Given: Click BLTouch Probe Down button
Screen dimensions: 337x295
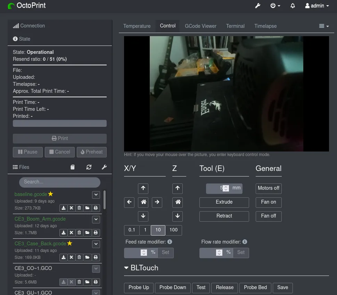Looking at the screenshot, I should pos(173,288).
